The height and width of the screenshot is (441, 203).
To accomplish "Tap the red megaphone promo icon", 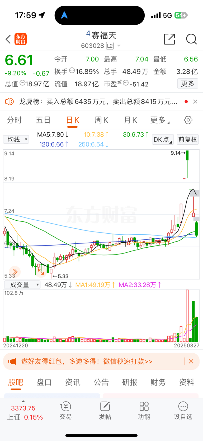I will point(12,361).
